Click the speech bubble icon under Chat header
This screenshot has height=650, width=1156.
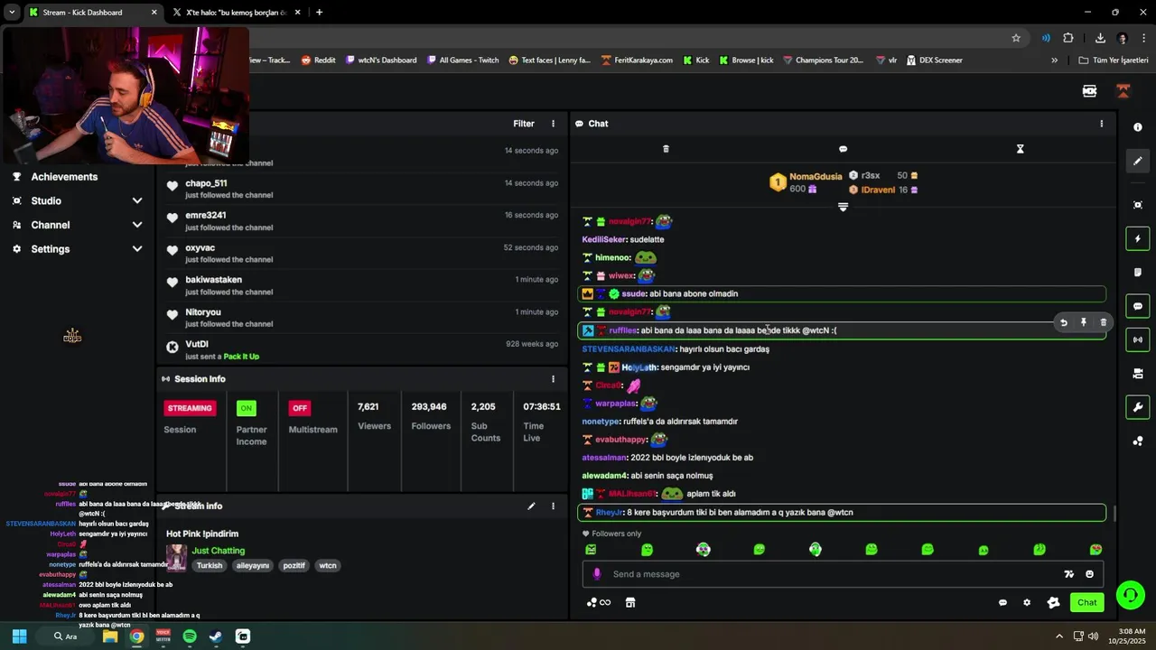pos(843,149)
